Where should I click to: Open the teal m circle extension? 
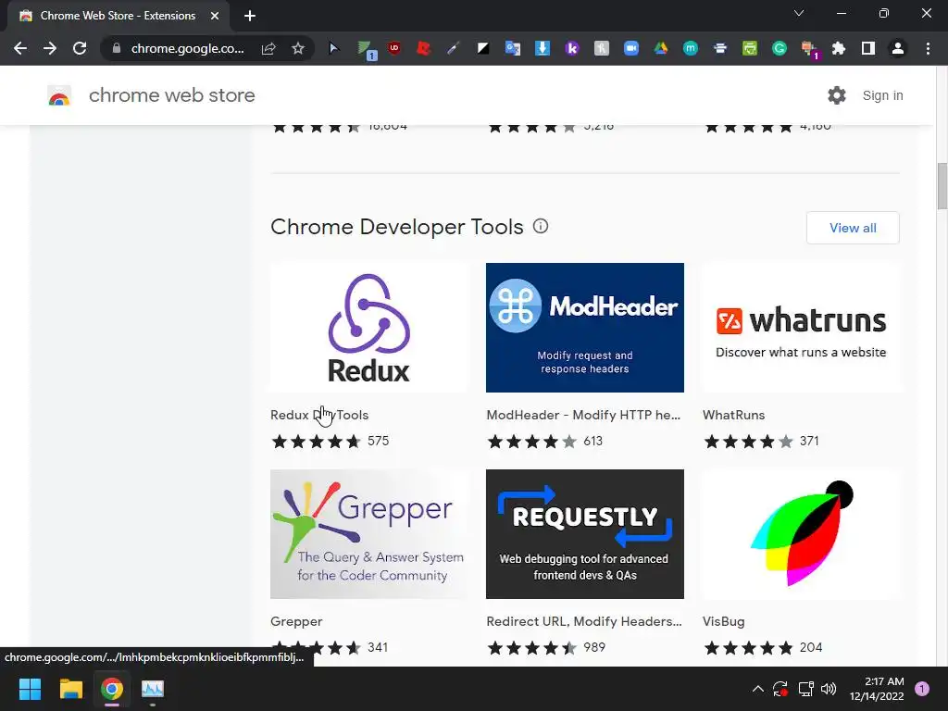[691, 48]
